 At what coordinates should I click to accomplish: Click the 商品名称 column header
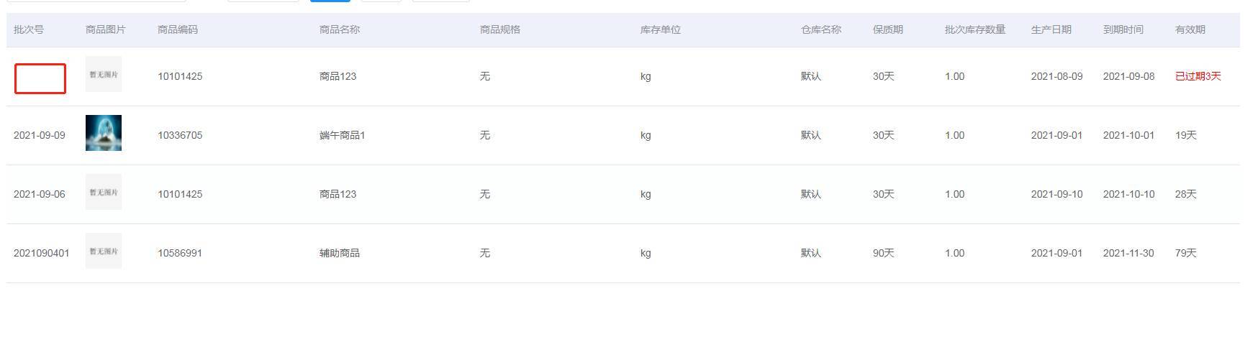[x=340, y=29]
